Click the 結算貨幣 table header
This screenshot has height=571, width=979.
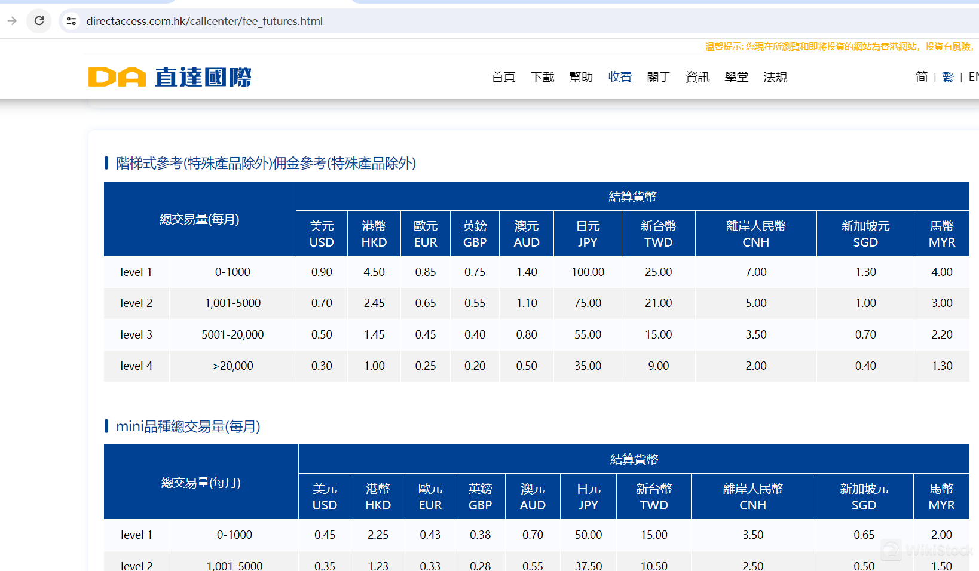tap(632, 196)
